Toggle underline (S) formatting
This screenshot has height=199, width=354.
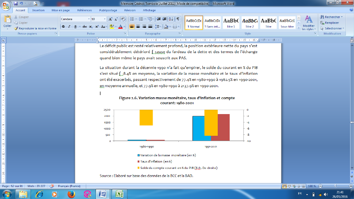(x=75, y=27)
